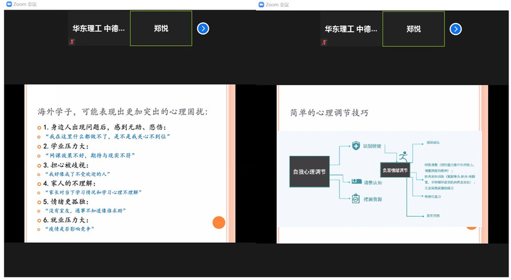Screen dimensions: 511x280
Task: Click the green running figure icon on the mind map
Action: 402,155
